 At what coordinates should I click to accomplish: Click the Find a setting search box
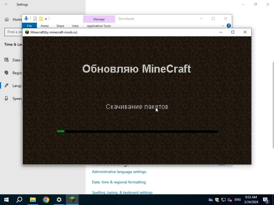click(x=13, y=32)
